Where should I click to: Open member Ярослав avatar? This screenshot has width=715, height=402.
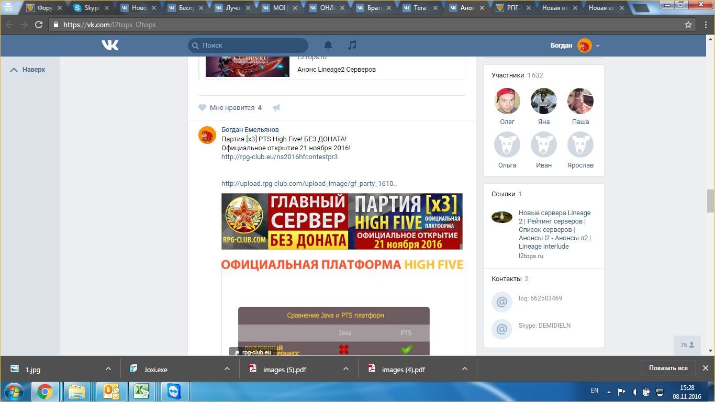coord(580,144)
